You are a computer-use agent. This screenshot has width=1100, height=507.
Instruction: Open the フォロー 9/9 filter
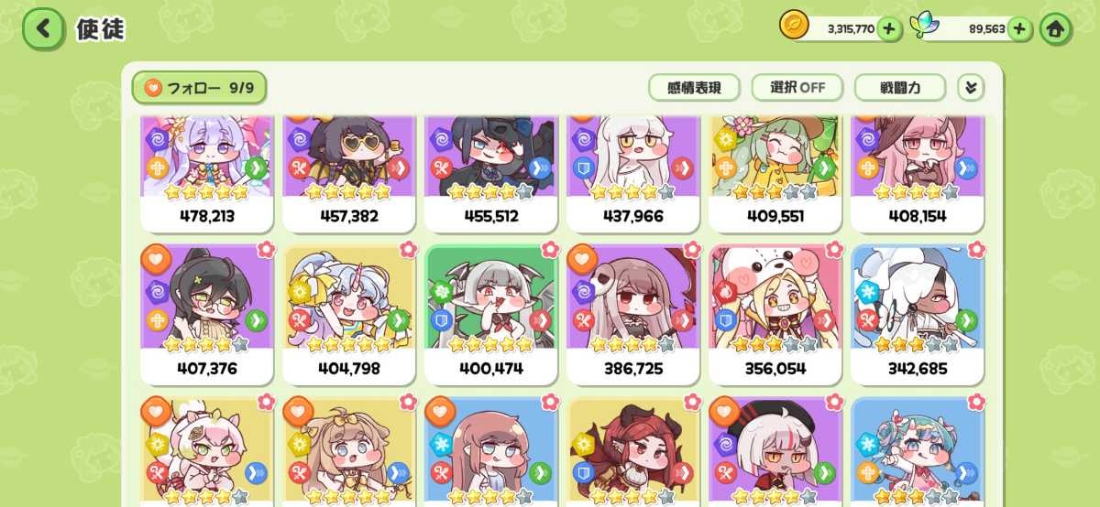pyautogui.click(x=200, y=88)
